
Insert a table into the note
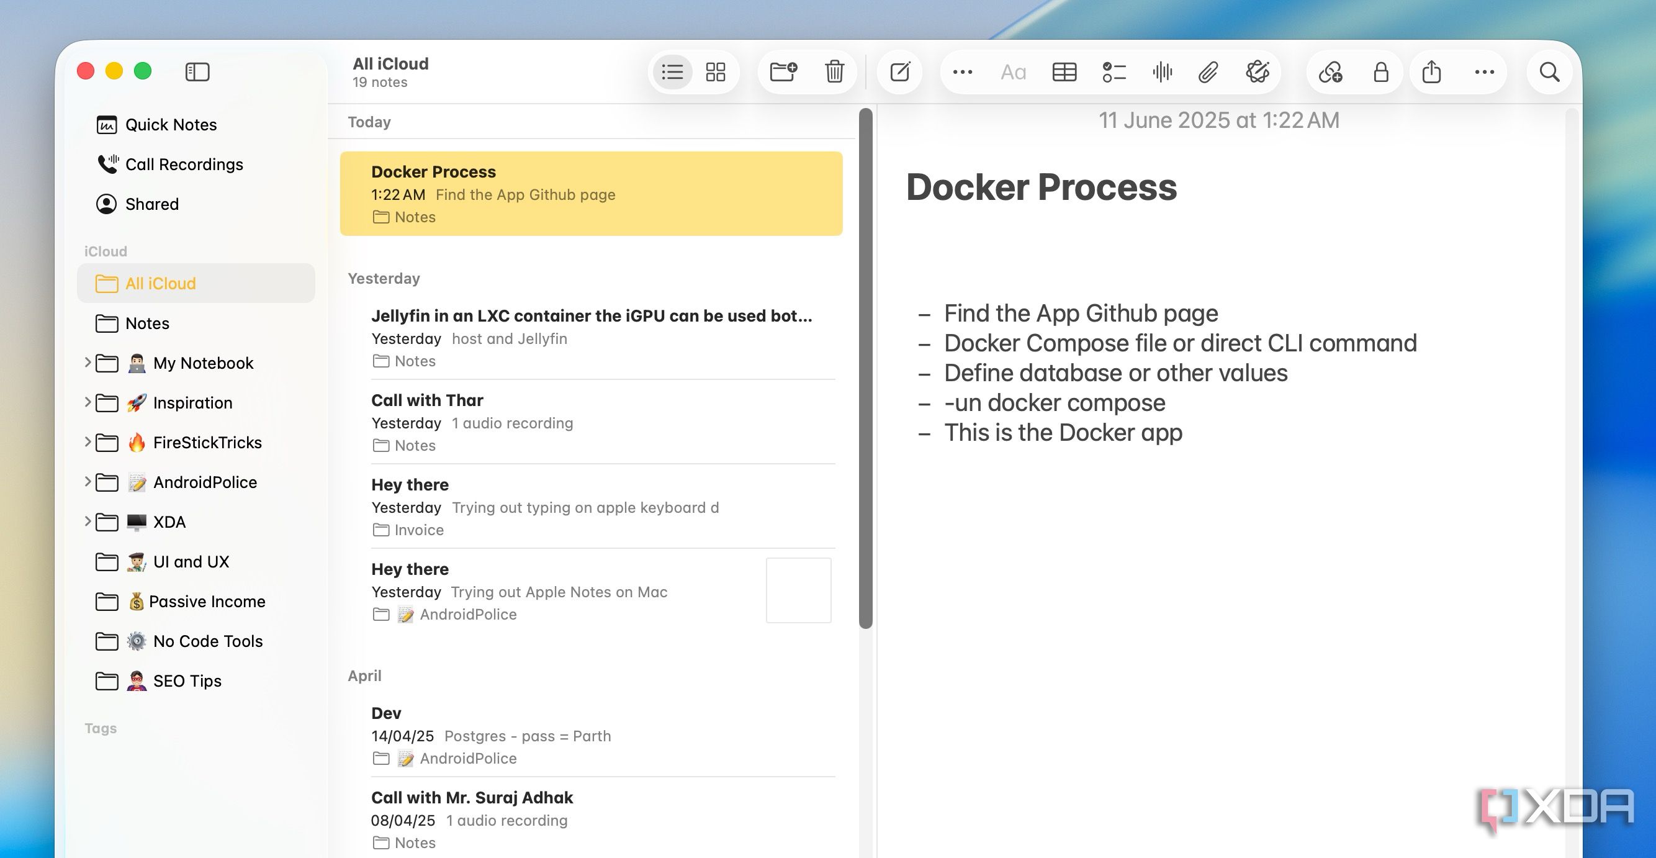pos(1064,72)
